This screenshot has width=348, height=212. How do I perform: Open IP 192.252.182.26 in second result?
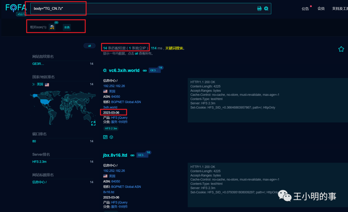point(114,171)
